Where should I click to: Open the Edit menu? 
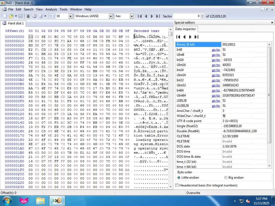coord(19,9)
